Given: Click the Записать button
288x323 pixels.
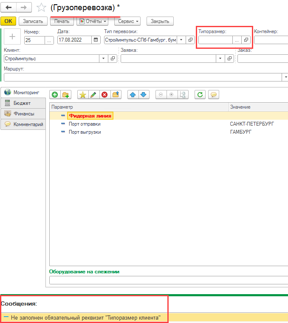Looking at the screenshot, I should tap(33, 21).
